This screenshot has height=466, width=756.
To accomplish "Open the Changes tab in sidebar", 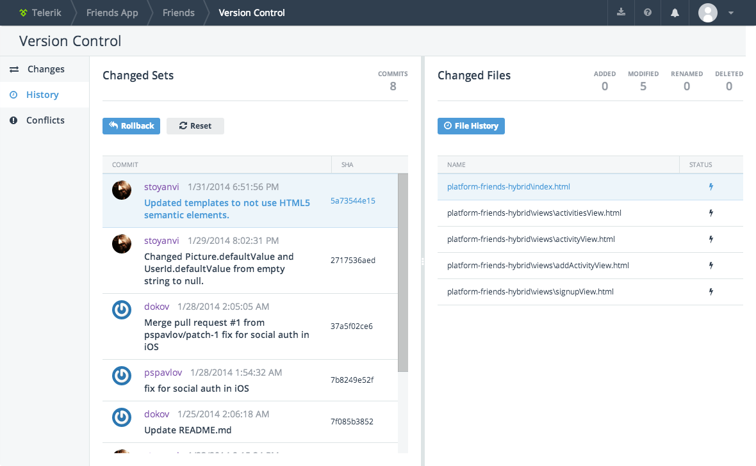I will tap(45, 69).
